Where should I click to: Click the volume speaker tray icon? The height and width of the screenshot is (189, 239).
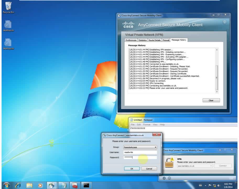coord(219,186)
